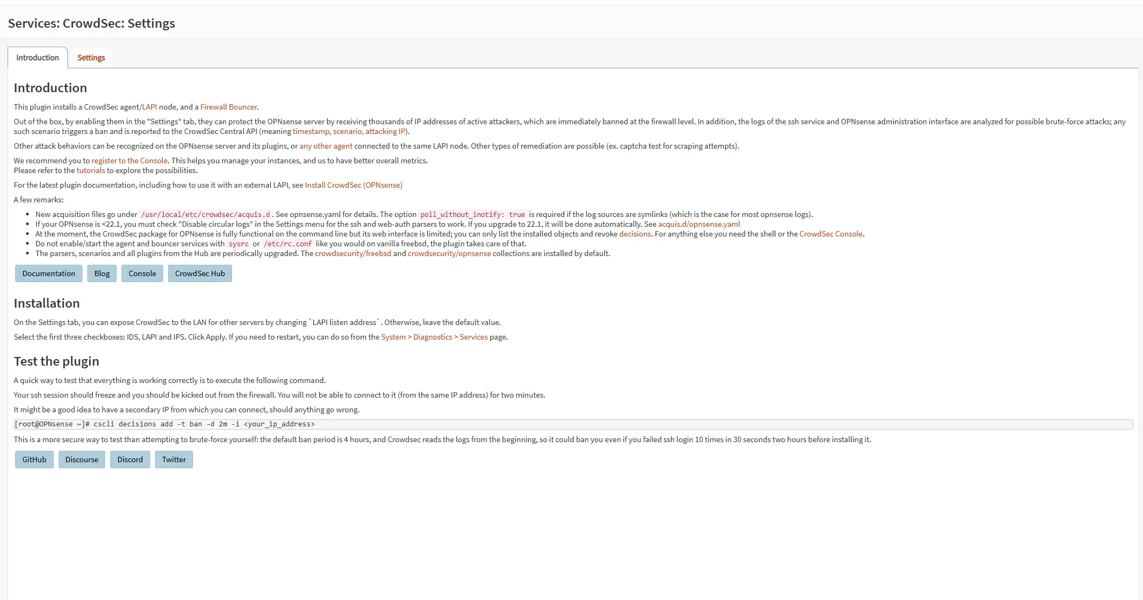The width and height of the screenshot is (1143, 600).
Task: Click the Console button
Action: click(142, 273)
